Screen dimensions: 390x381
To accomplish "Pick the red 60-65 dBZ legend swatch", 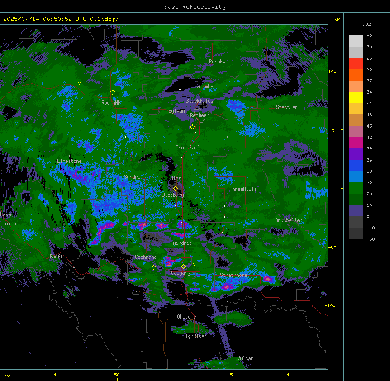I will [x=356, y=63].
